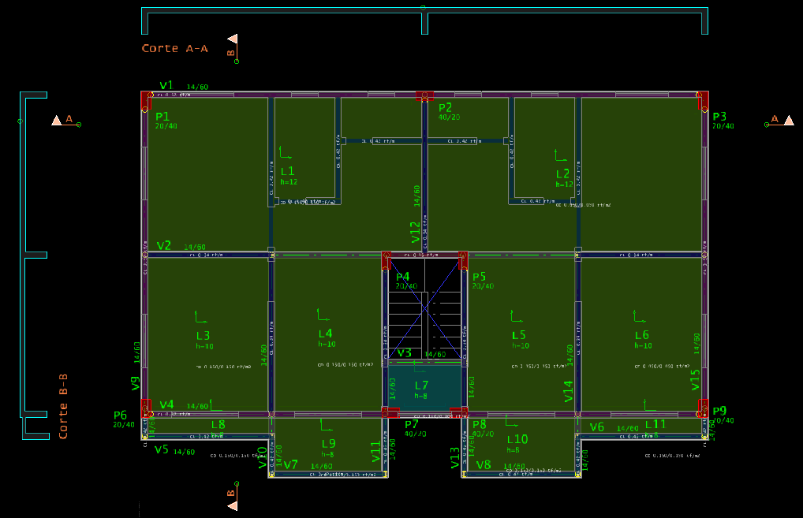This screenshot has width=803, height=518.
Task: Click the beam label V14
Action: click(x=568, y=391)
